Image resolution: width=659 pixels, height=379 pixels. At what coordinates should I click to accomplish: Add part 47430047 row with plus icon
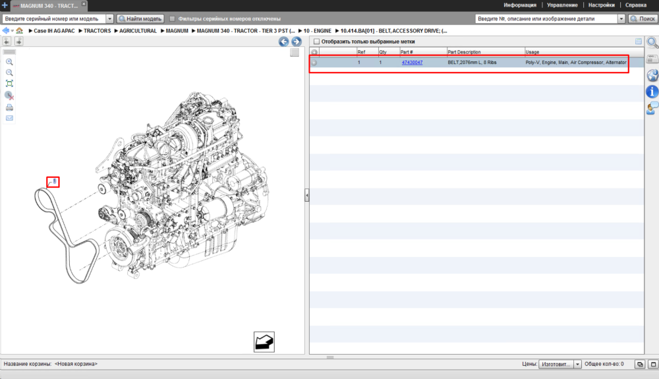click(314, 63)
